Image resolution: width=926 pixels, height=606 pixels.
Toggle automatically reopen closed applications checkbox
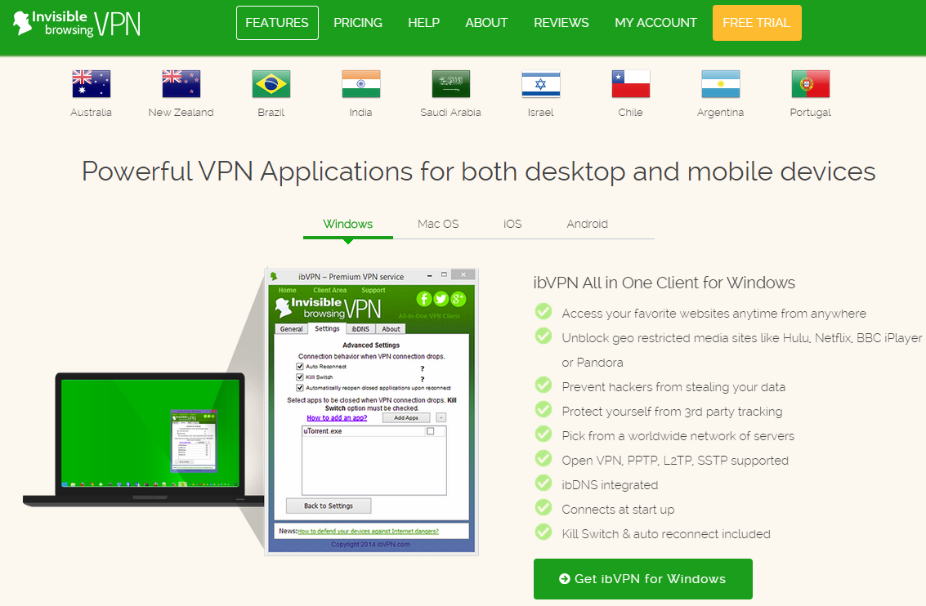click(x=300, y=388)
